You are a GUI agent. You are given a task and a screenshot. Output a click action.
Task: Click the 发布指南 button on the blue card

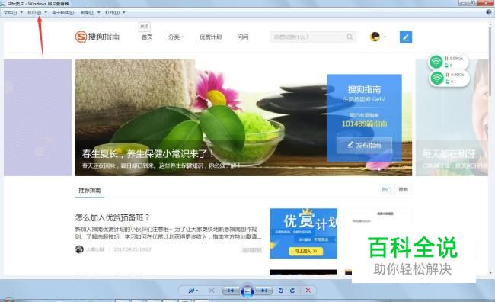(x=364, y=145)
